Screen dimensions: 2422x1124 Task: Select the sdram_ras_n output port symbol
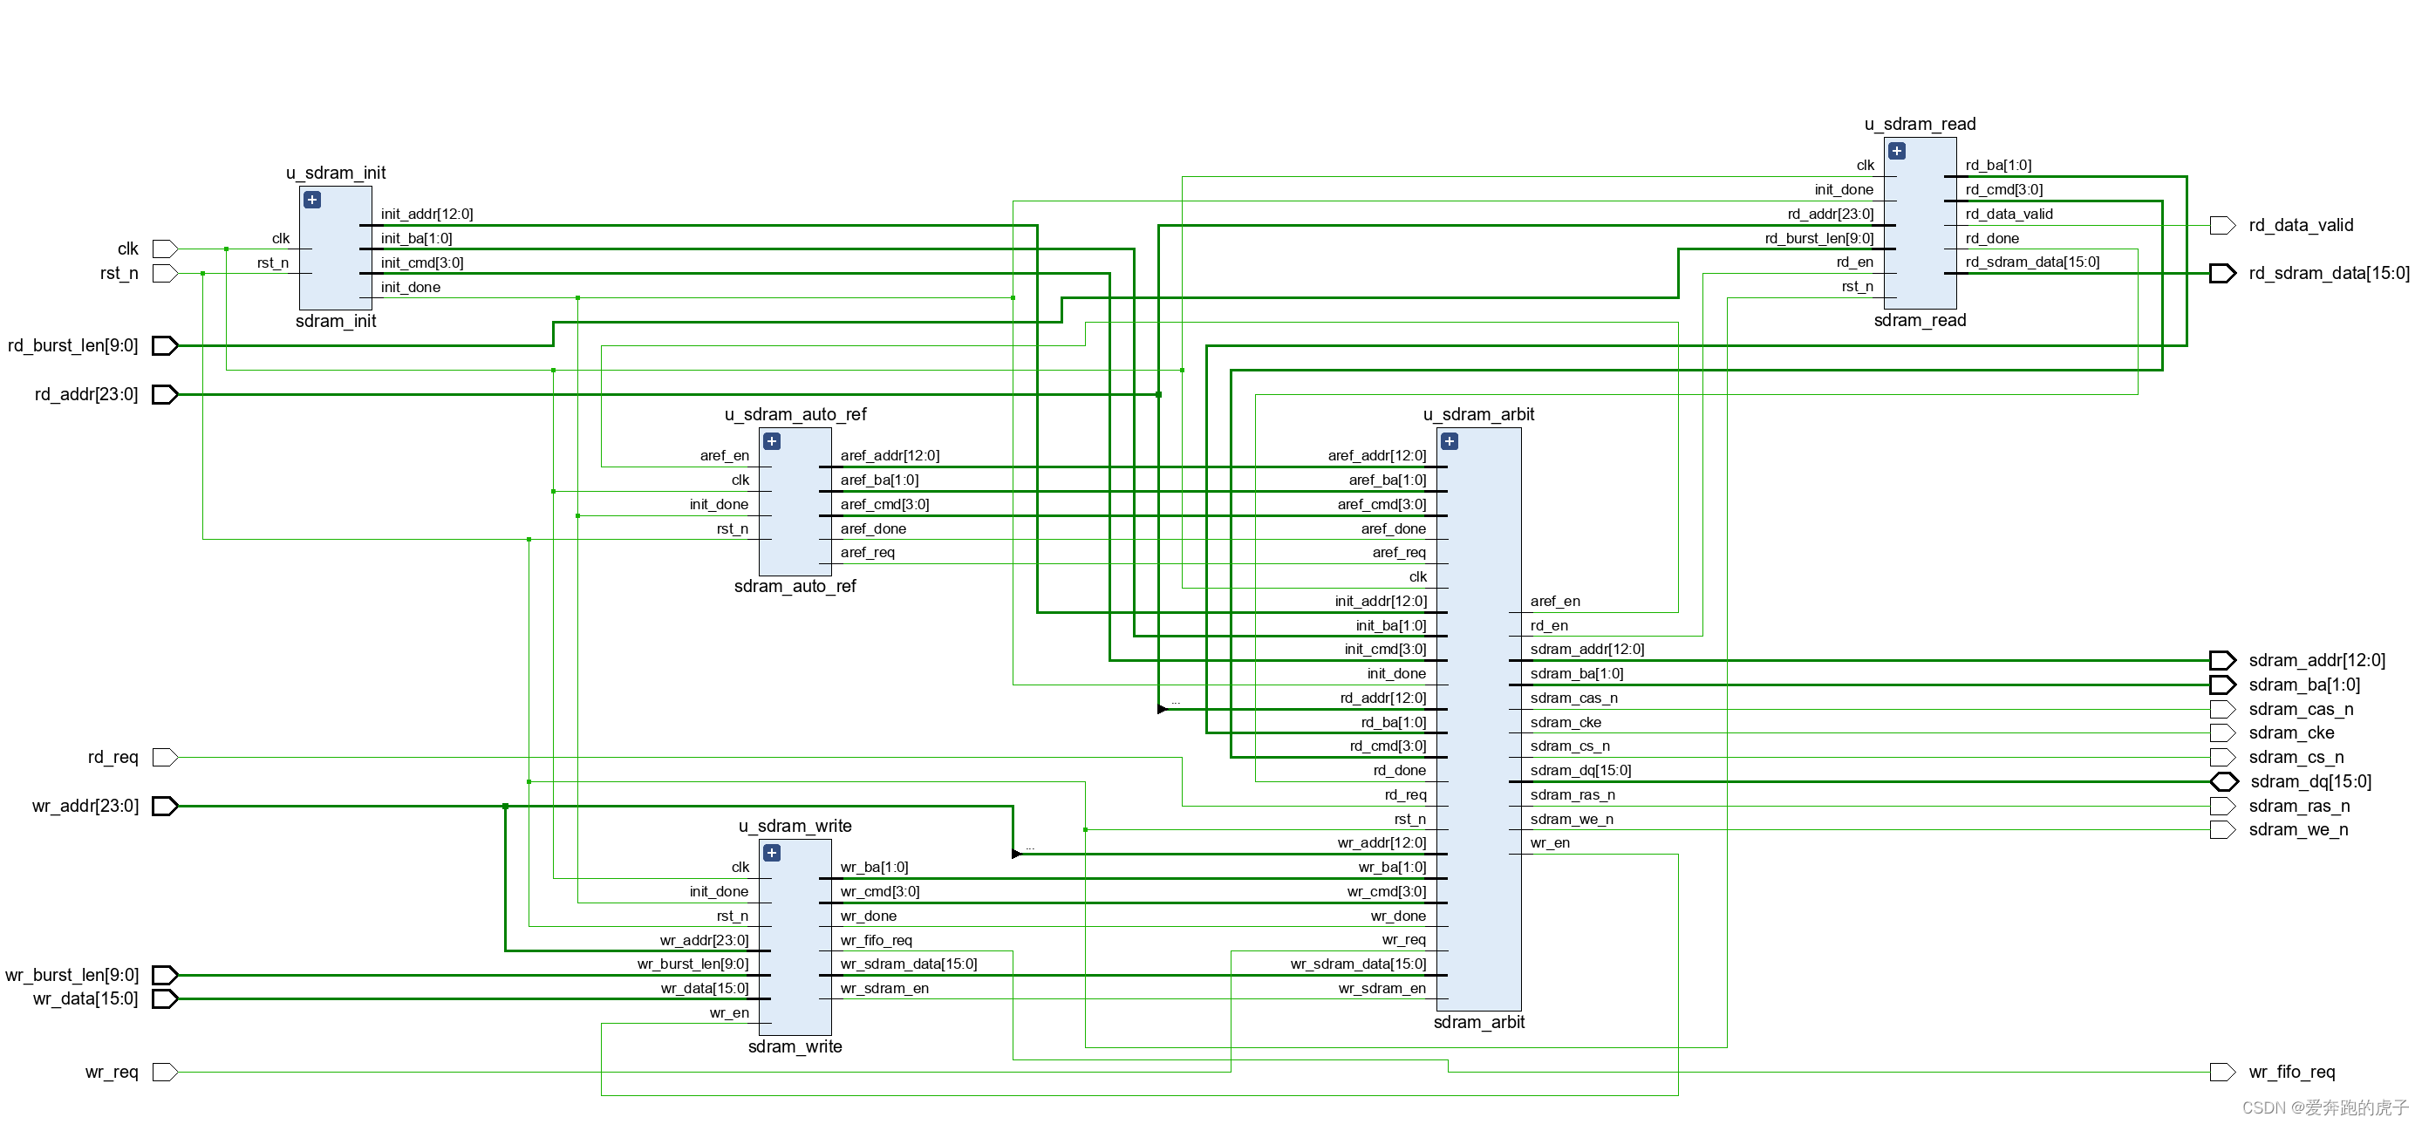point(2222,807)
